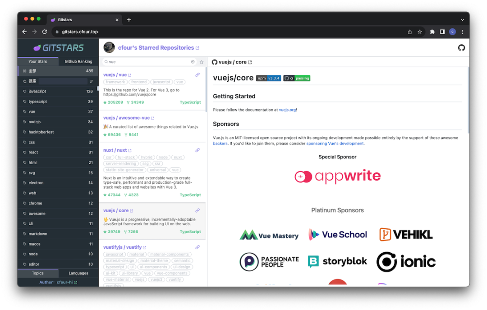
Task: Open a new browser tab with plus
Action: click(x=129, y=19)
